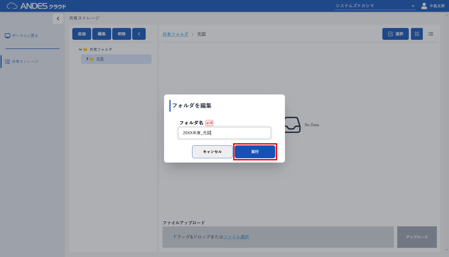Click the 実行 button in the dialog

pyautogui.click(x=255, y=152)
